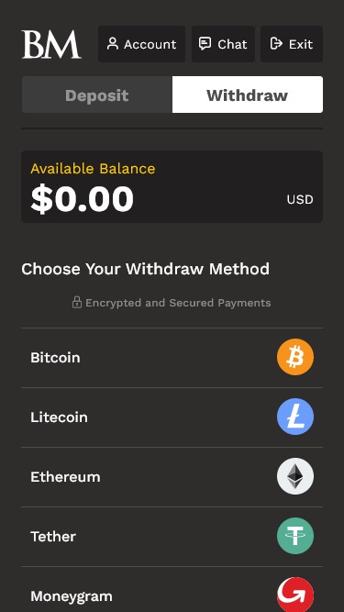Click the green Tether coin icon
The height and width of the screenshot is (612, 344).
point(295,536)
